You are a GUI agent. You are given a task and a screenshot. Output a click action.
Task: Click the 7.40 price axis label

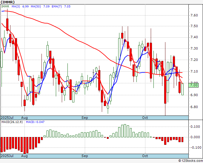pos(194,37)
